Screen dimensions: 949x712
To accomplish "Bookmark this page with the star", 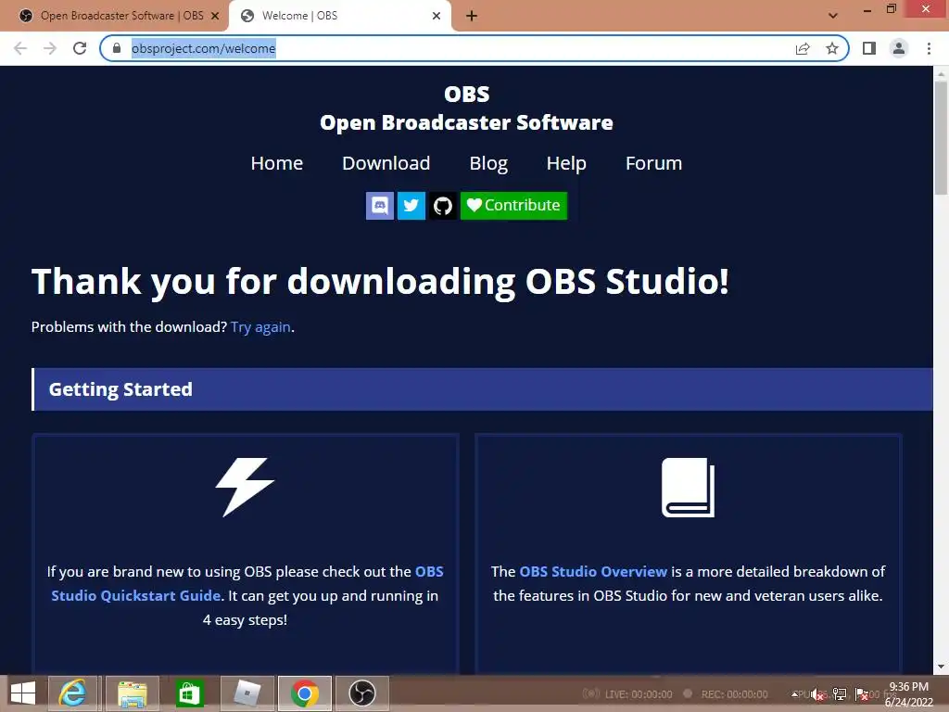I will click(832, 48).
